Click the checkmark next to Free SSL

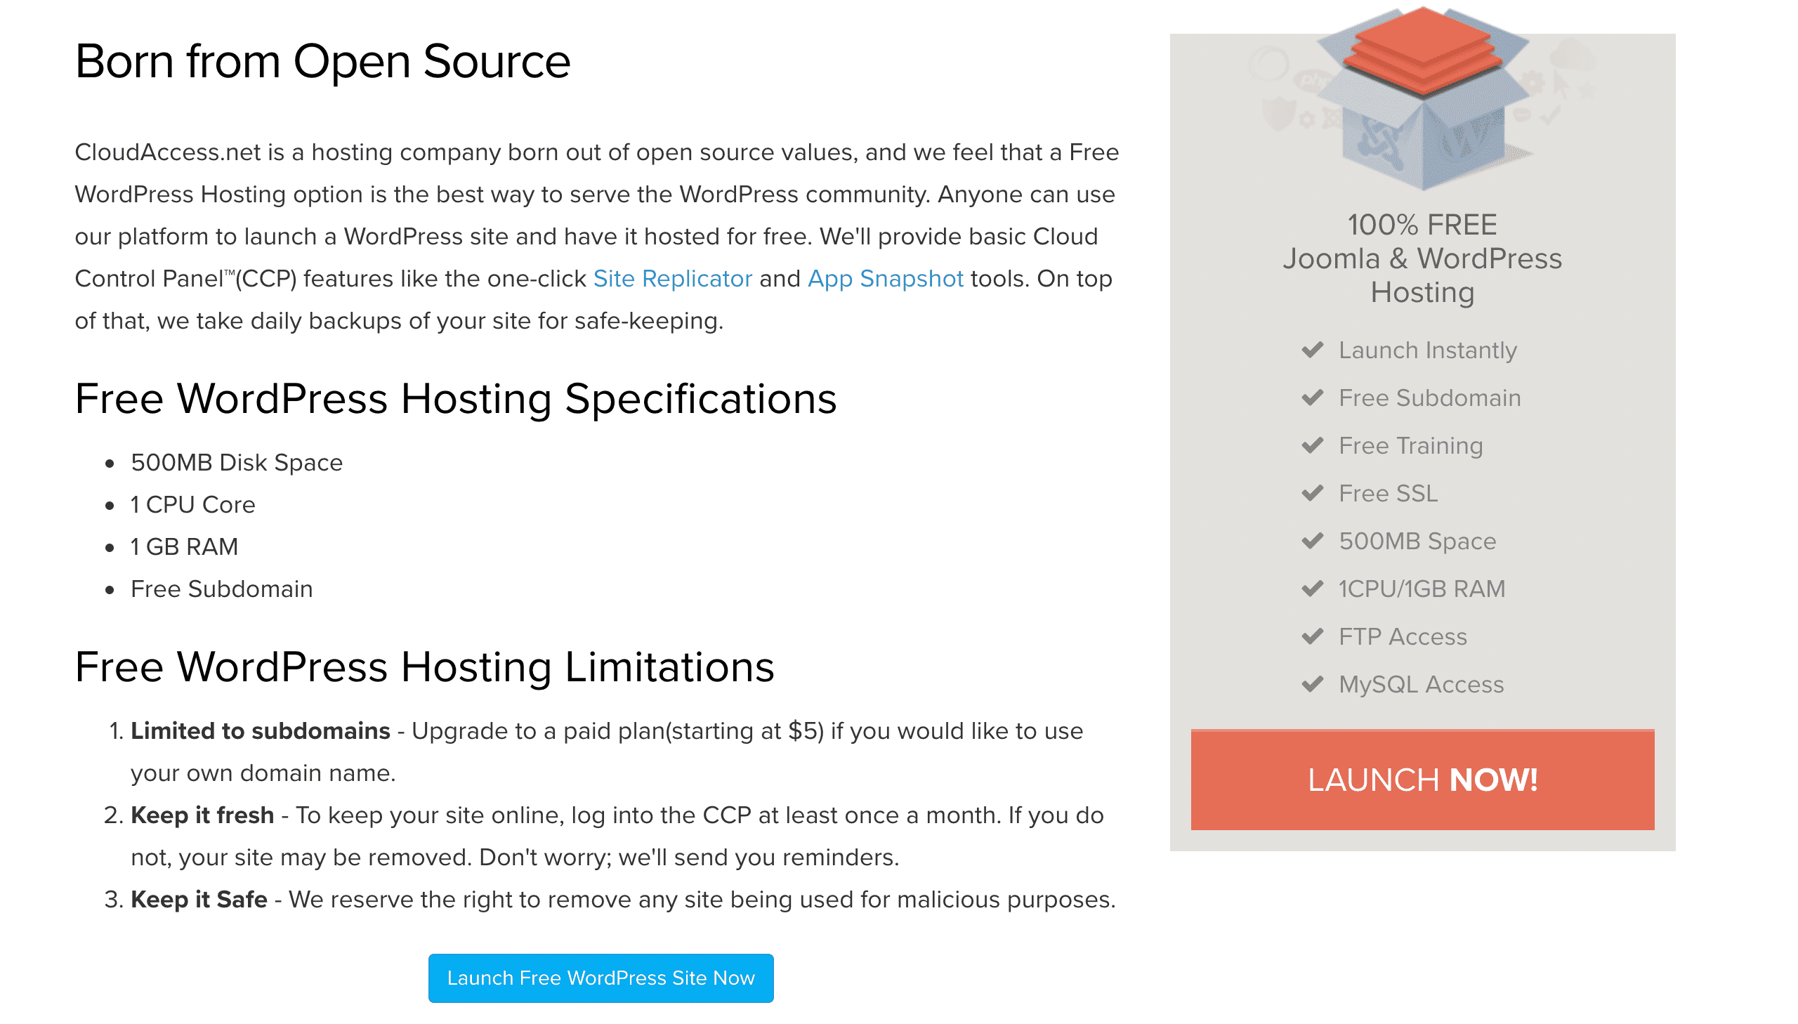coord(1312,493)
